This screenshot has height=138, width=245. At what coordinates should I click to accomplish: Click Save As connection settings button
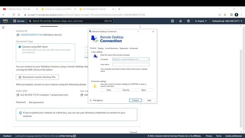[x=126, y=90]
